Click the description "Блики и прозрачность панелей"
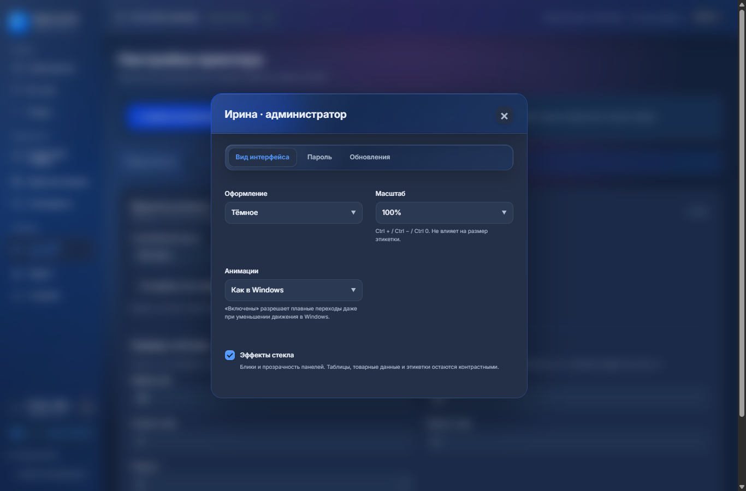746x491 pixels. tap(282, 367)
